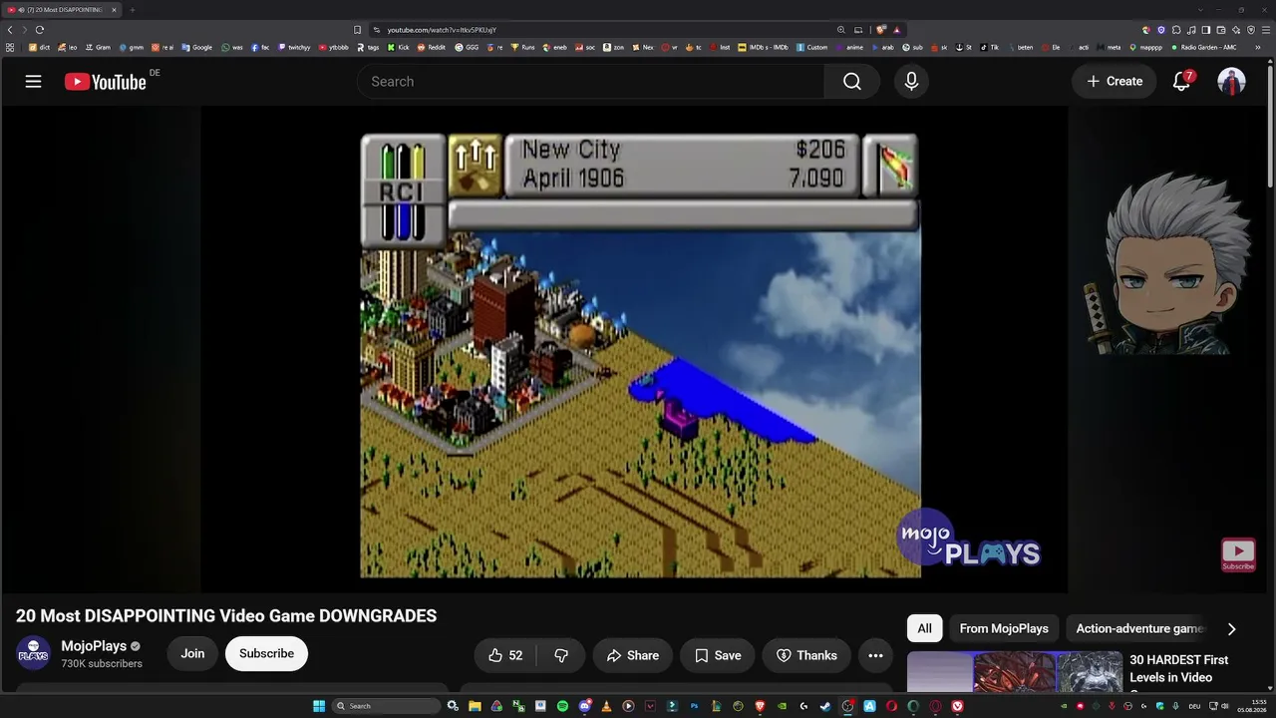Like the video with 52 likes
Image resolution: width=1276 pixels, height=718 pixels.
click(505, 655)
